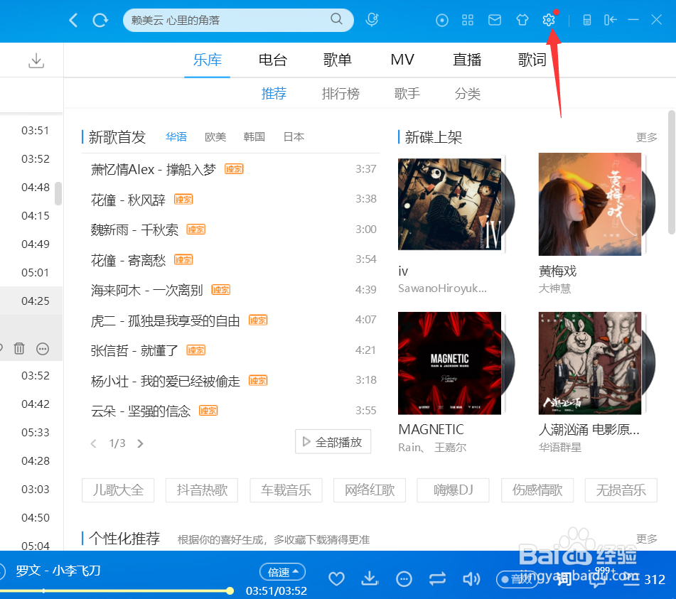This screenshot has height=599, width=676.
Task: Click the main content vertical scrollbar
Action: pos(671,173)
